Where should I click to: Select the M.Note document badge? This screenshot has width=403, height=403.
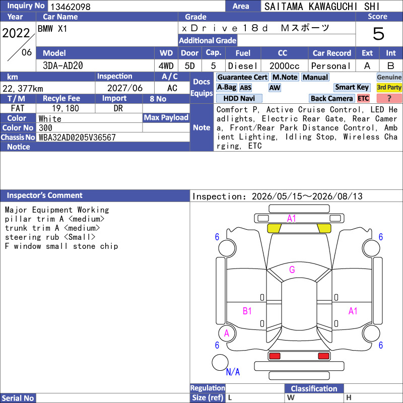pos(285,78)
